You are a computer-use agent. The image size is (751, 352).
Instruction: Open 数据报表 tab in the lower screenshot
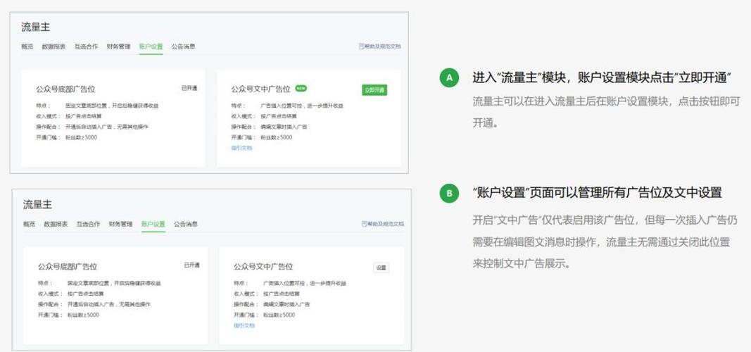56,224
